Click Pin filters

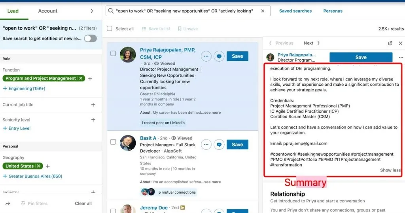point(34,204)
